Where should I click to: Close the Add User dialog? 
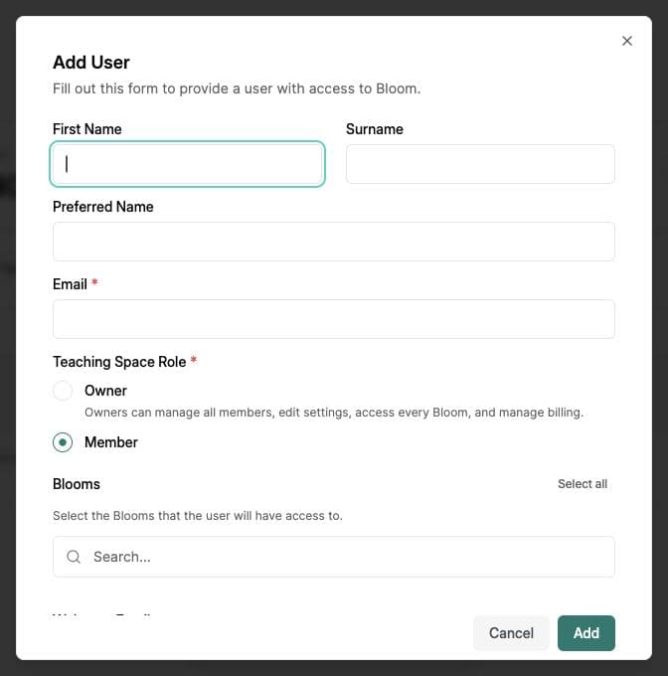click(626, 41)
